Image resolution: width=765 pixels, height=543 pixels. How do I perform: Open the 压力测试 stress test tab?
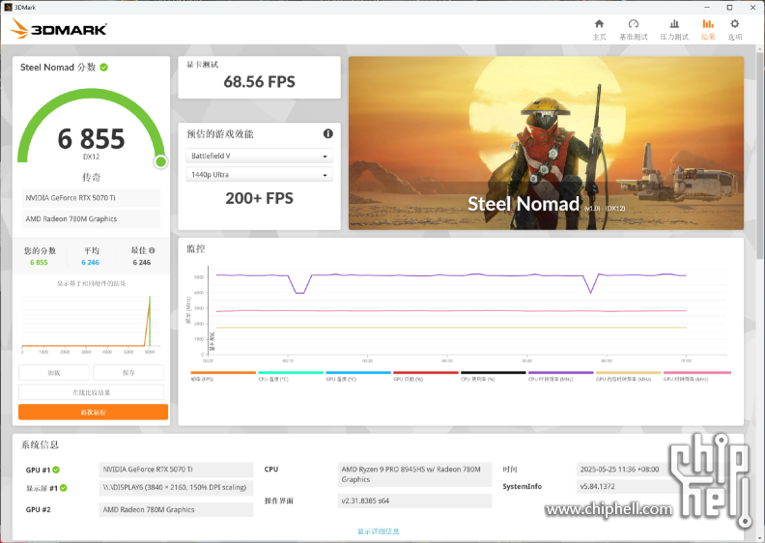pyautogui.click(x=674, y=30)
